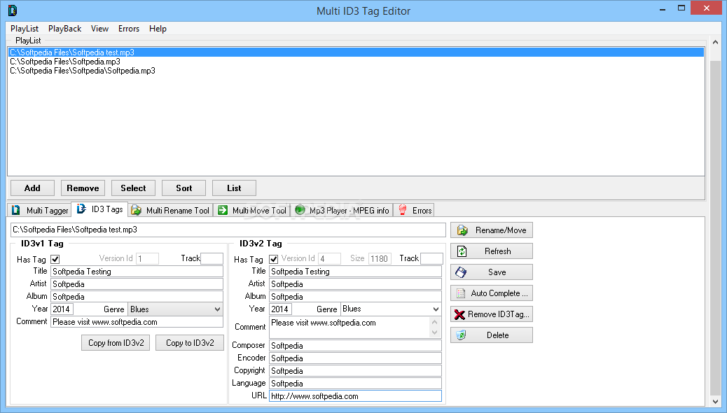Click the ID3v1 Comment field
Image resolution: width=727 pixels, height=413 pixels.
tap(137, 322)
